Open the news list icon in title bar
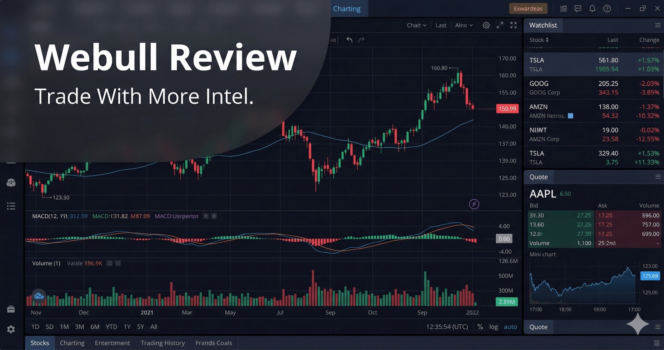This screenshot has height=350, width=664. pos(564,9)
